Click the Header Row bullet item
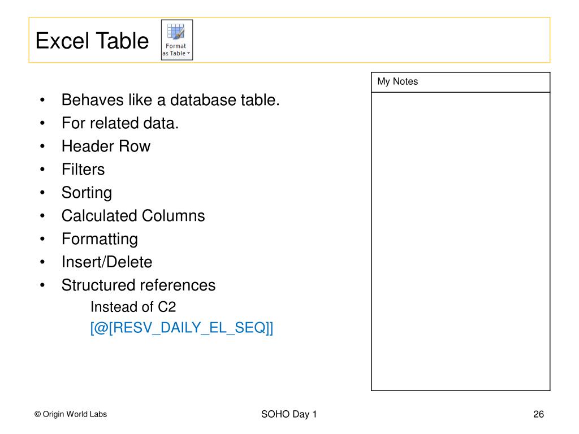The image size is (579, 434). [x=106, y=146]
